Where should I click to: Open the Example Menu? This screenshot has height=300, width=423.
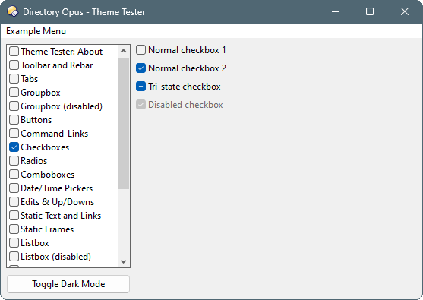[36, 31]
